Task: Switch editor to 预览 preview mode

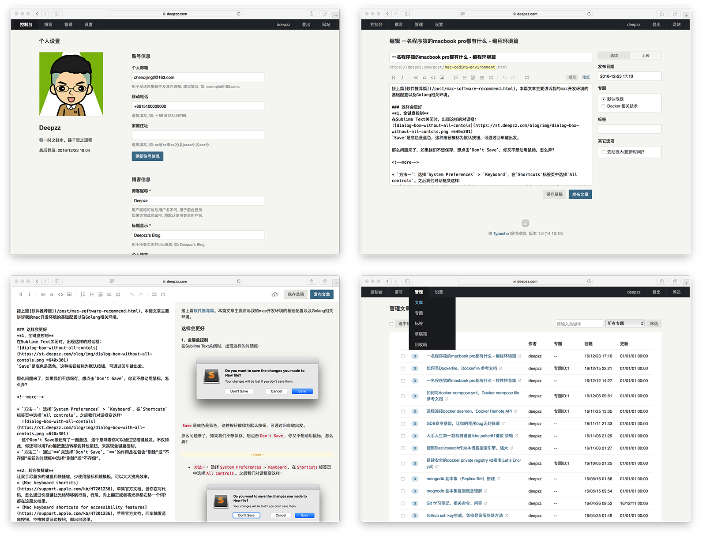Action: (x=586, y=78)
